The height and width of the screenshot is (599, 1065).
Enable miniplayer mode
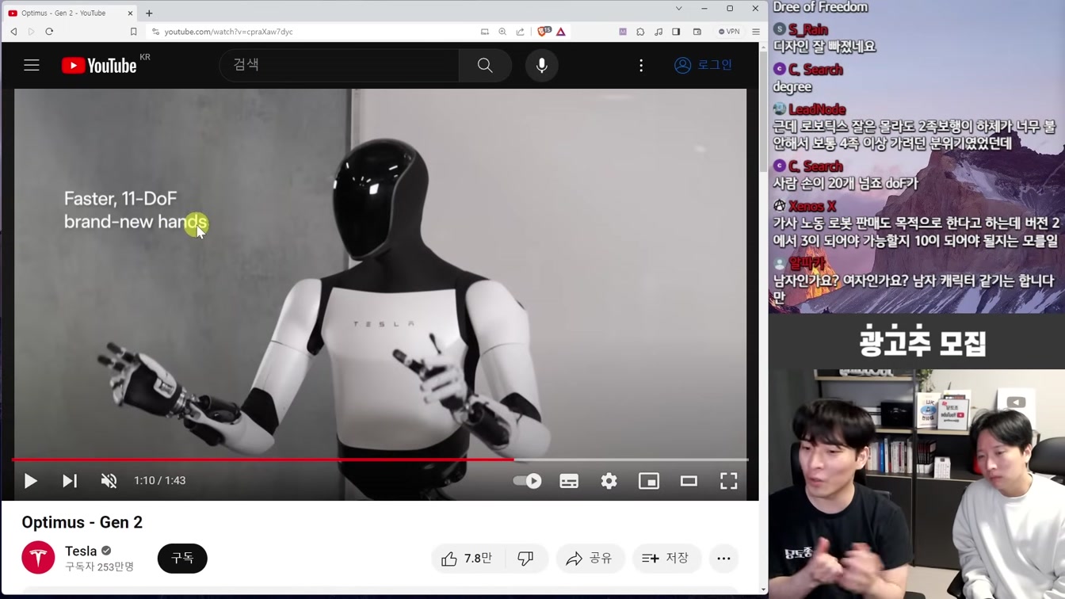click(x=649, y=480)
